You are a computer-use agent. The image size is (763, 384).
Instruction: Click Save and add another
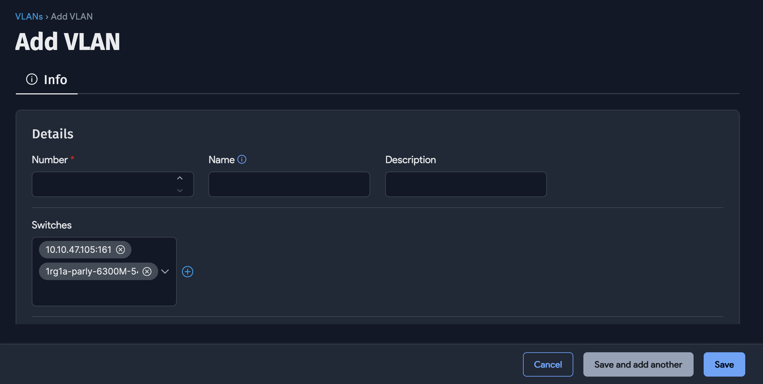coord(638,364)
